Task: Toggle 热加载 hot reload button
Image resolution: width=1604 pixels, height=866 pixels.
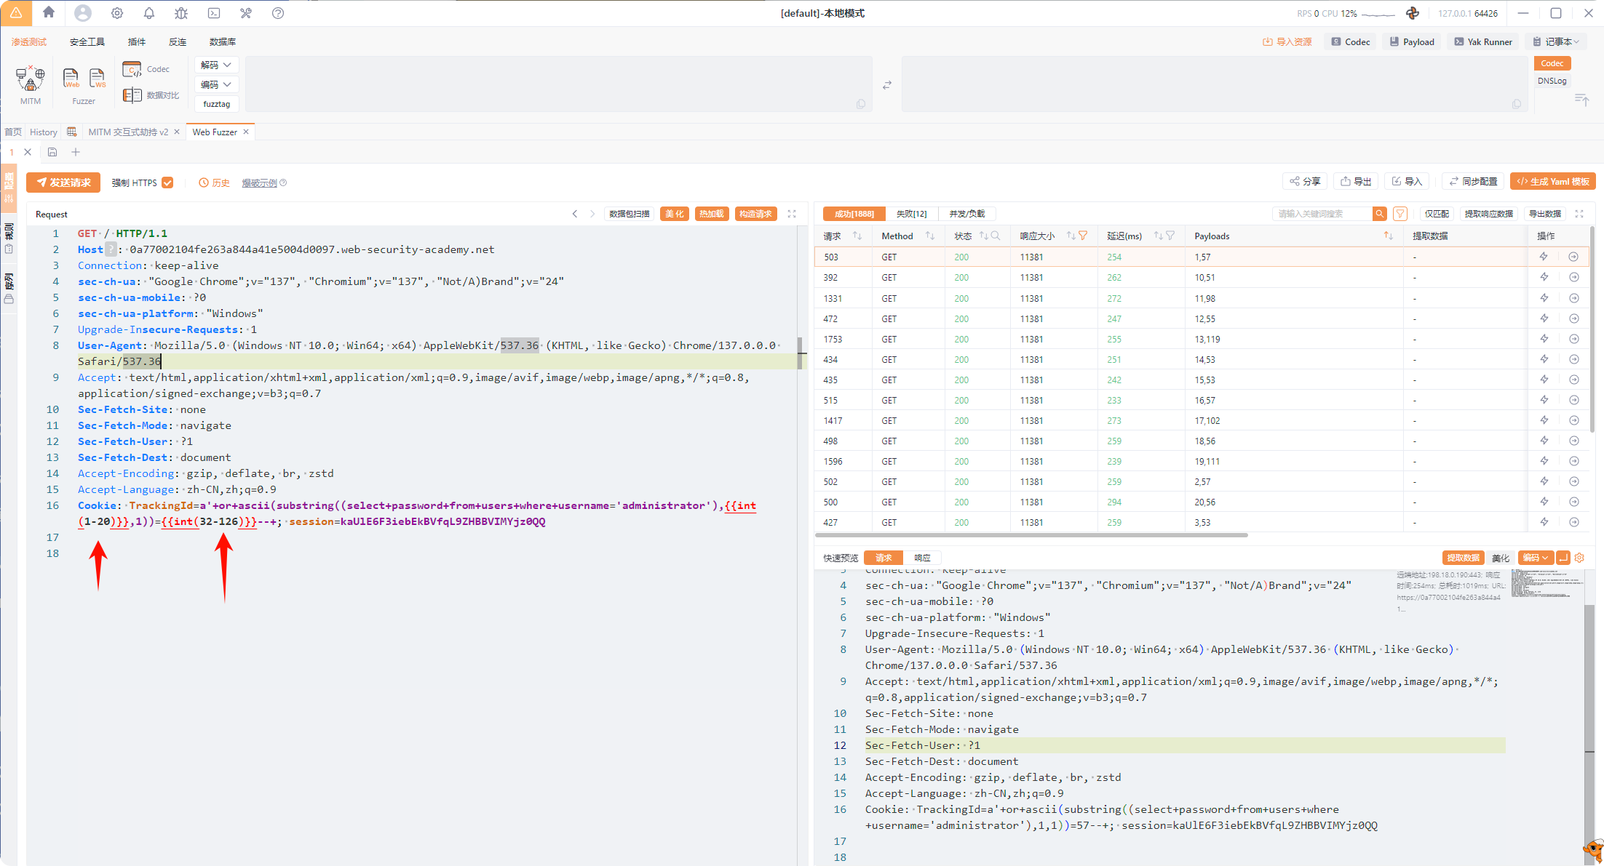Action: (x=711, y=214)
